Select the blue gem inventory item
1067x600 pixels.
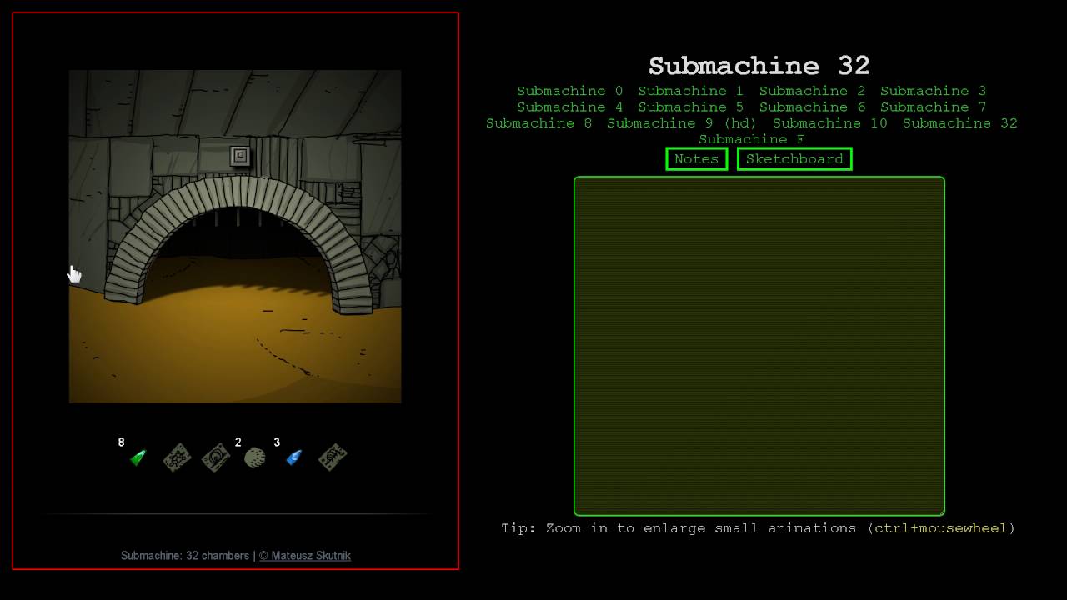tap(294, 457)
